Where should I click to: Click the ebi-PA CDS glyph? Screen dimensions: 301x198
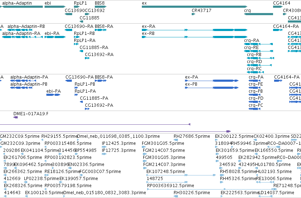click(53, 95)
